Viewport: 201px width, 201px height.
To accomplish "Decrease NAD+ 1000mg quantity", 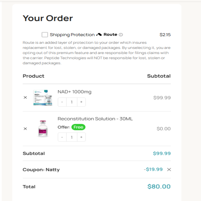I will 62,102.
